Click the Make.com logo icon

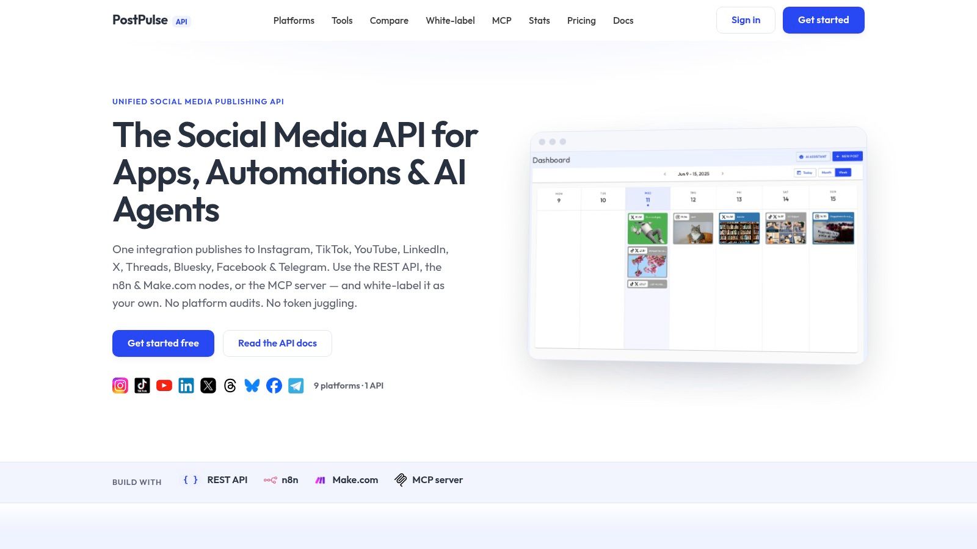(320, 480)
